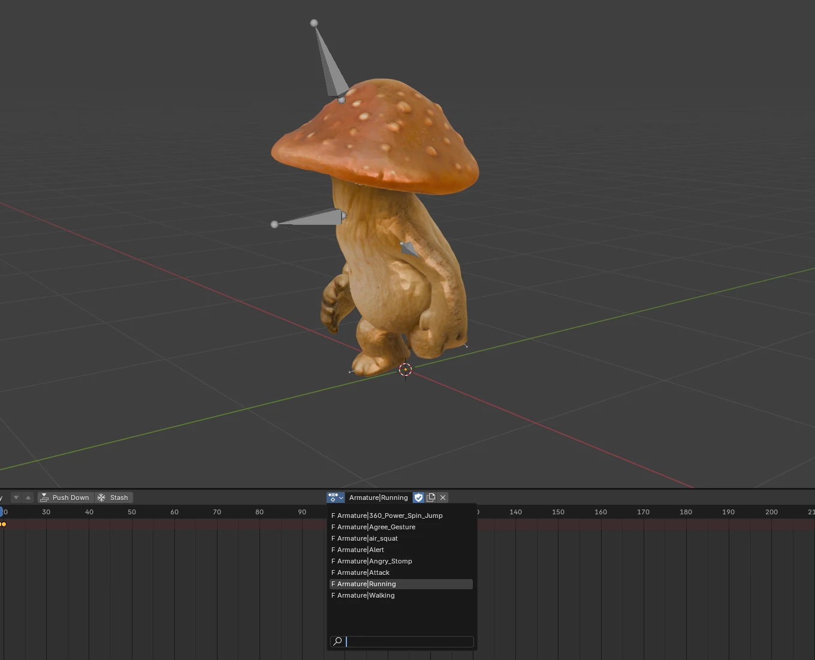The height and width of the screenshot is (660, 815).
Task: Click the Push Down button
Action: coord(65,498)
